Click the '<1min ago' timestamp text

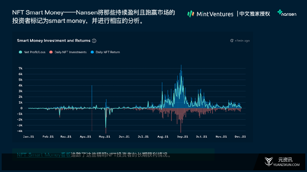pyautogui.click(x=242, y=41)
